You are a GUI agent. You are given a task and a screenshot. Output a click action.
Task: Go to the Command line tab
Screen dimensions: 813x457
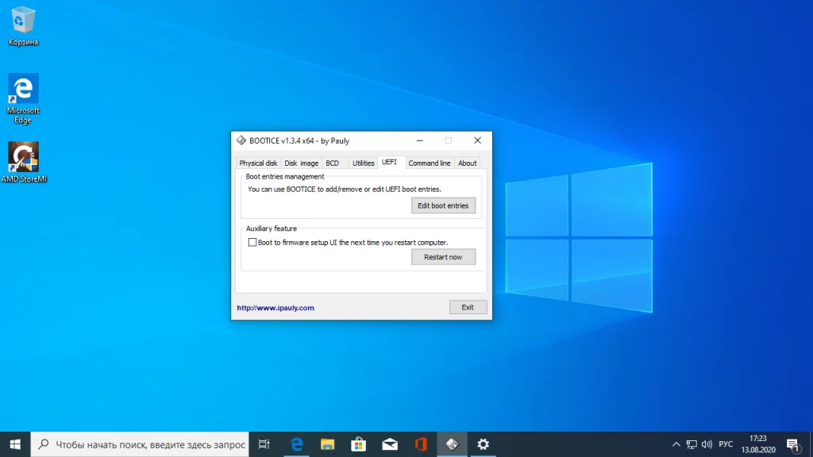(430, 163)
